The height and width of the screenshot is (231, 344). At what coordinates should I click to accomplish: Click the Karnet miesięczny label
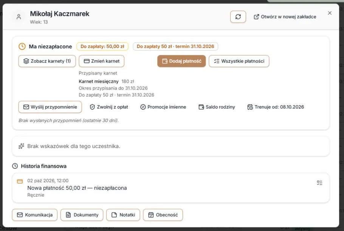pos(99,81)
